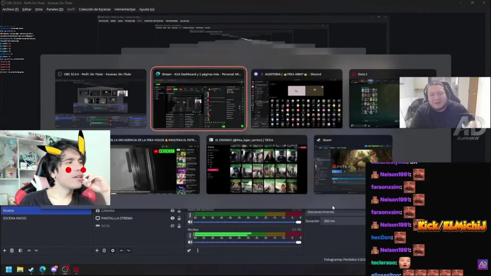The height and width of the screenshot is (276, 491).
Task: Open audio mixer menu dots at bottom
Action: pos(198,250)
